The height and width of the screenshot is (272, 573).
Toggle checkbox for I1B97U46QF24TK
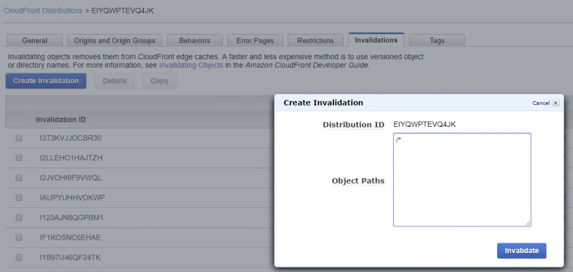click(x=19, y=257)
